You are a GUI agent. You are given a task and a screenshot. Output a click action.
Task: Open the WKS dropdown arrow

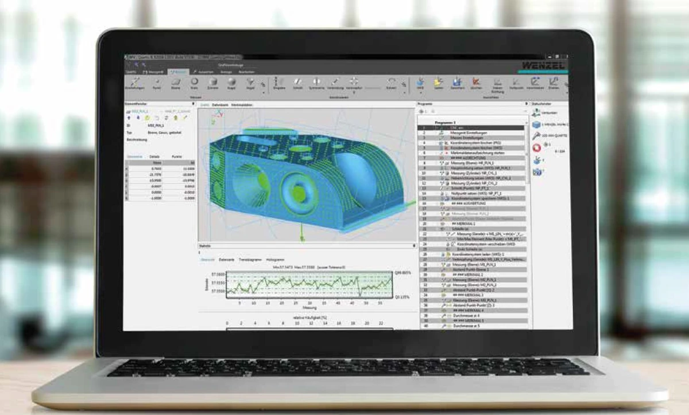pyautogui.click(x=420, y=92)
